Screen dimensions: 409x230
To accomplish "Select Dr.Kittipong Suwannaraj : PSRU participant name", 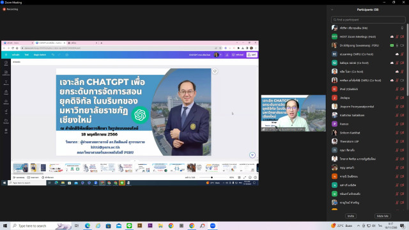I will point(359,45).
